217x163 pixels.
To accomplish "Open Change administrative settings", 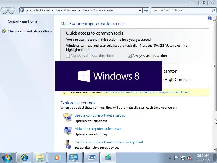I will point(30,31).
